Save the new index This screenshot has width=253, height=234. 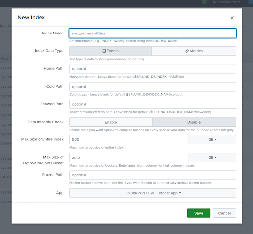(x=199, y=213)
